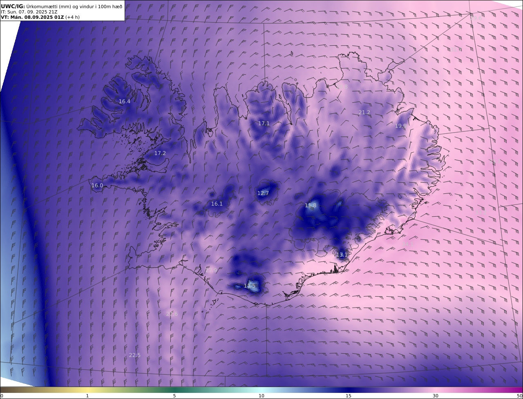The height and width of the screenshot is (399, 523).
Task: Click the 15 label on the colorbar
Action: [349, 396]
